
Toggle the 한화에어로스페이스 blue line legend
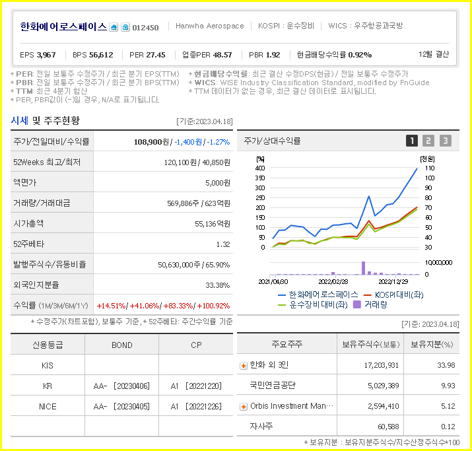(318, 295)
